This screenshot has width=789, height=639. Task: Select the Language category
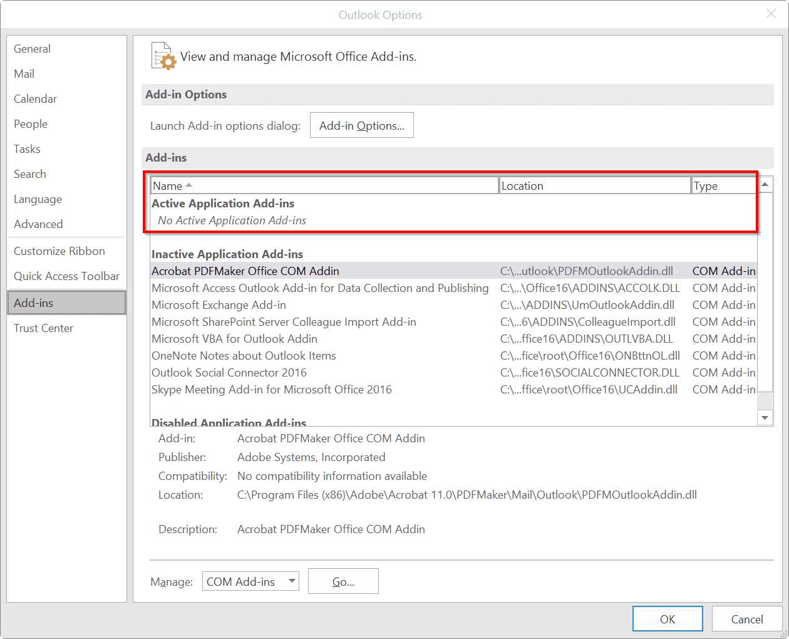[x=66, y=199]
